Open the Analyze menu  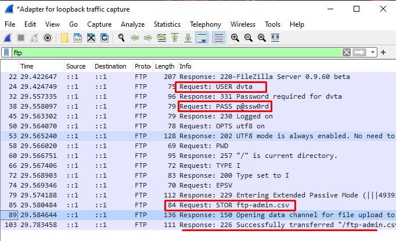pos(132,24)
